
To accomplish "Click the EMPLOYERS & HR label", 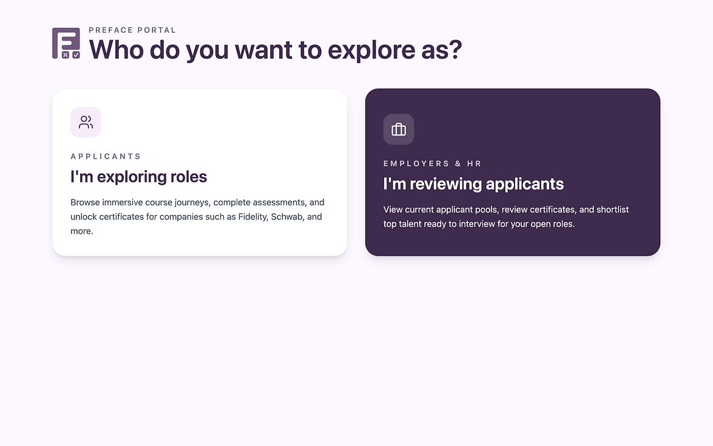I will pyautogui.click(x=433, y=163).
